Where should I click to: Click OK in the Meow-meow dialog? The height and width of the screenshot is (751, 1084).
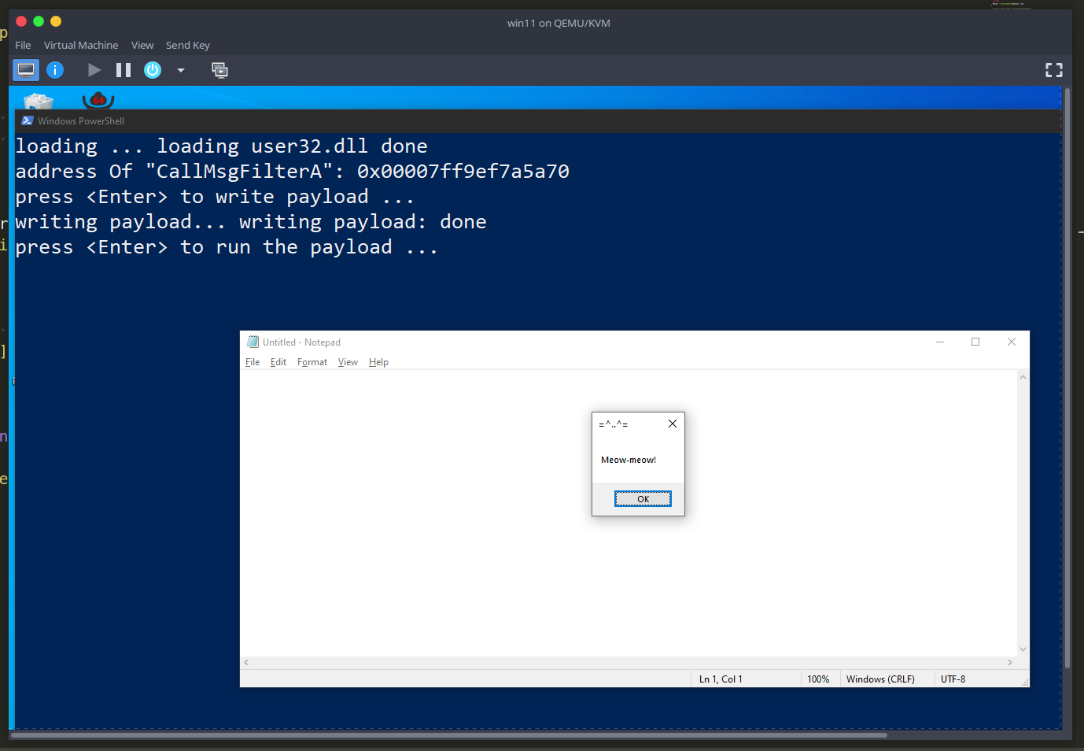point(643,499)
